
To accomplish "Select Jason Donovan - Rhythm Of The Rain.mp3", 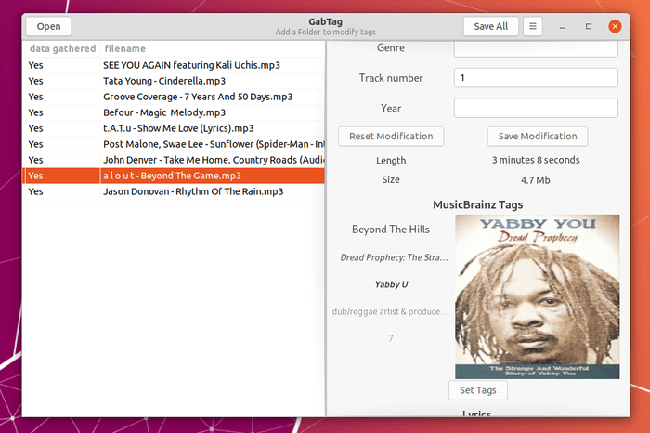I will pos(174,191).
